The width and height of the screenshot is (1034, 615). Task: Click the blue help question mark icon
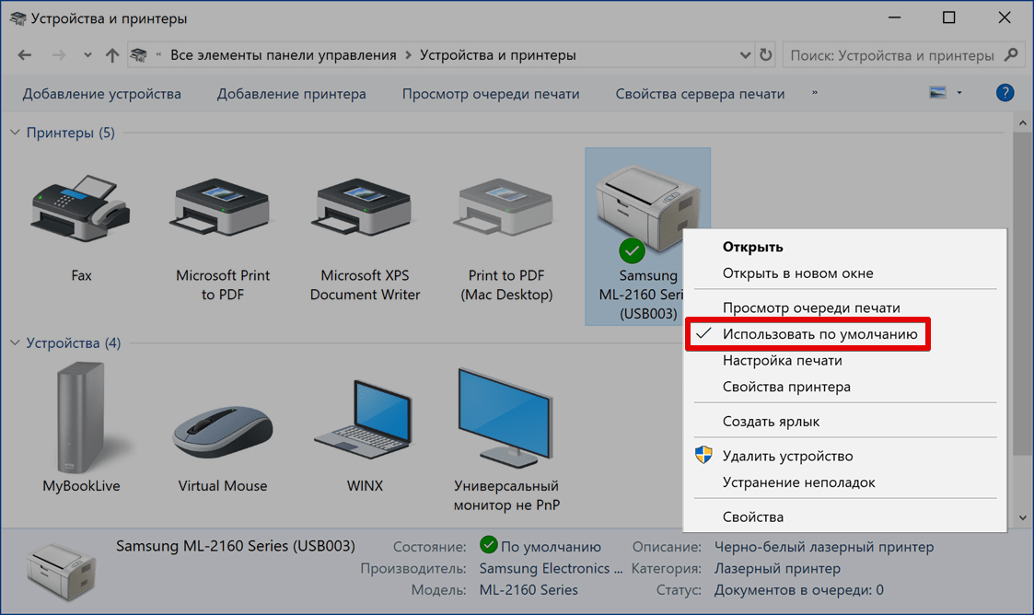pos(1005,93)
